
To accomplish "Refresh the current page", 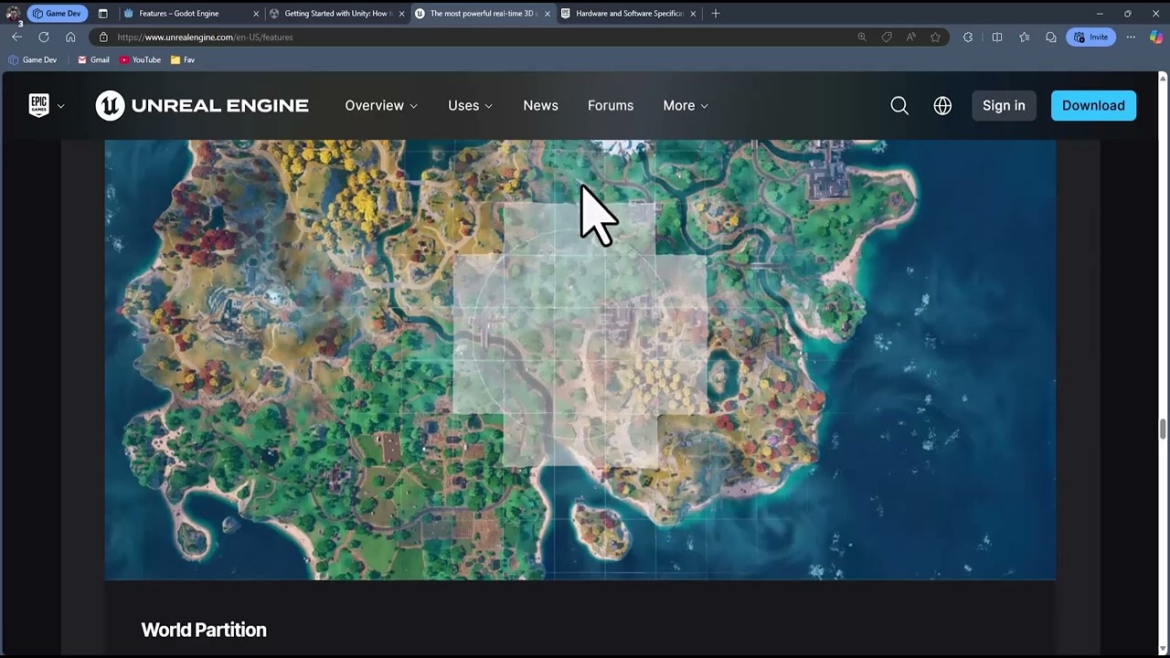I will pos(43,37).
